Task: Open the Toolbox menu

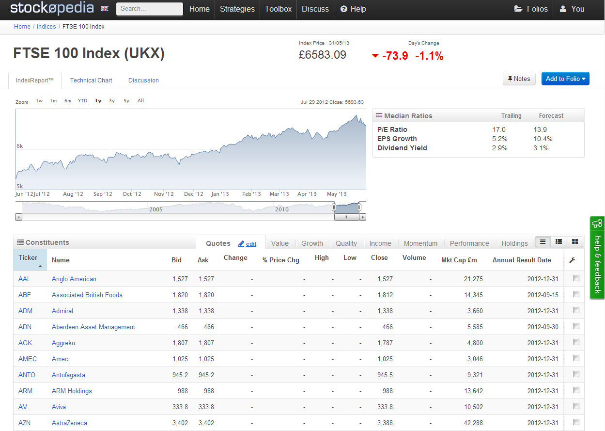Action: 279,9
